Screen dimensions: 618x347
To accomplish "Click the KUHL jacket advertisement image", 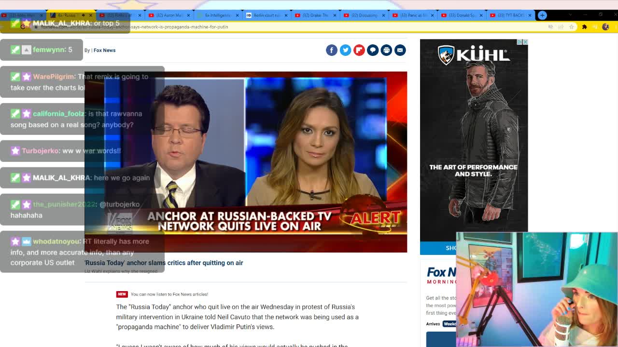I will tap(474, 140).
